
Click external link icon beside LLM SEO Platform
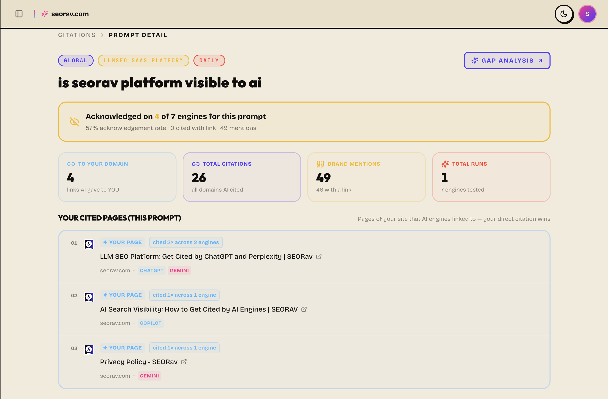tap(319, 256)
